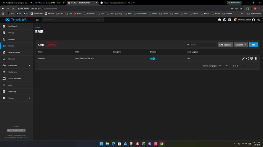The height and width of the screenshot is (147, 263).
Task: Collapse sidebar with hamburger menu icon
Action: pyautogui.click(x=37, y=20)
